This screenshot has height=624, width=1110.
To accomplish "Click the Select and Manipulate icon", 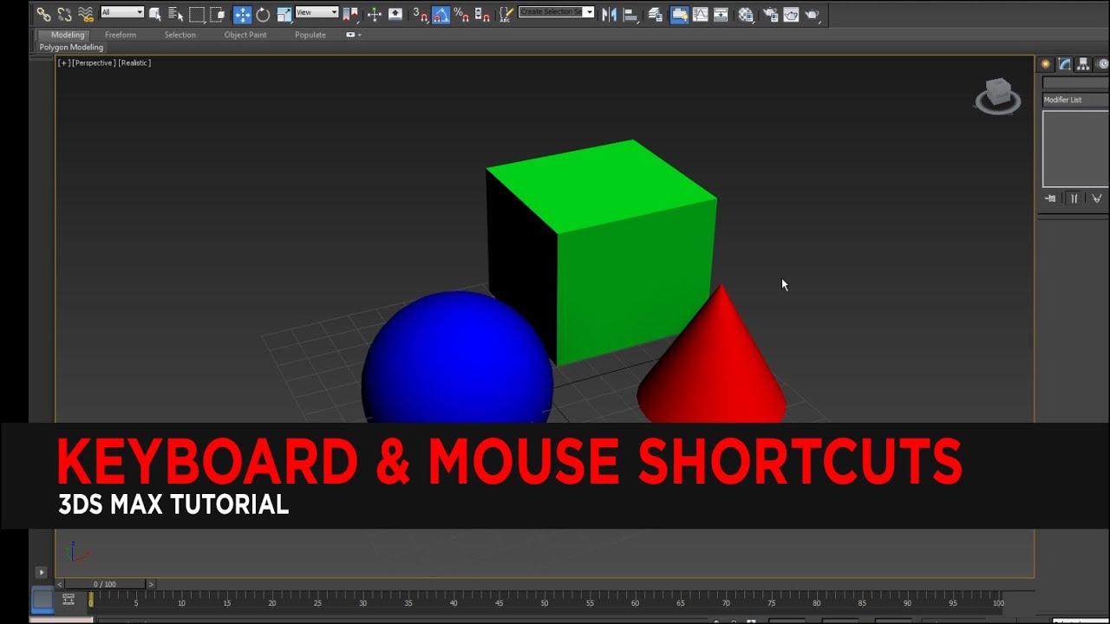I will tap(375, 14).
